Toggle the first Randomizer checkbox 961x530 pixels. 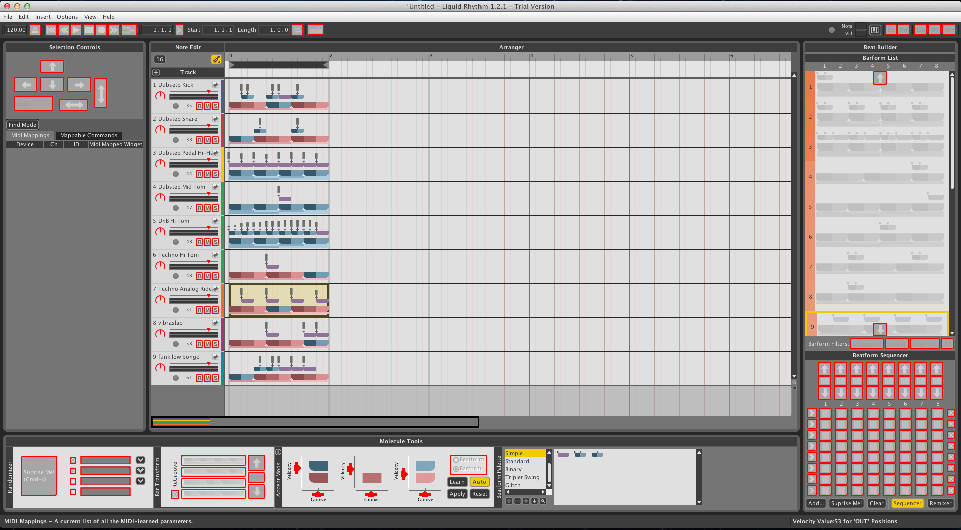[73, 460]
